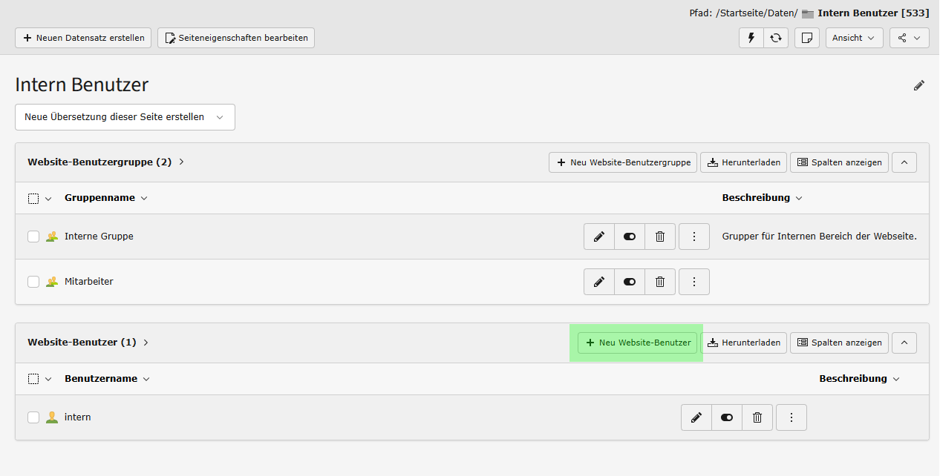The image size is (940, 476).
Task: Toggle visibility of Interne Gruppe
Action: [x=630, y=237]
